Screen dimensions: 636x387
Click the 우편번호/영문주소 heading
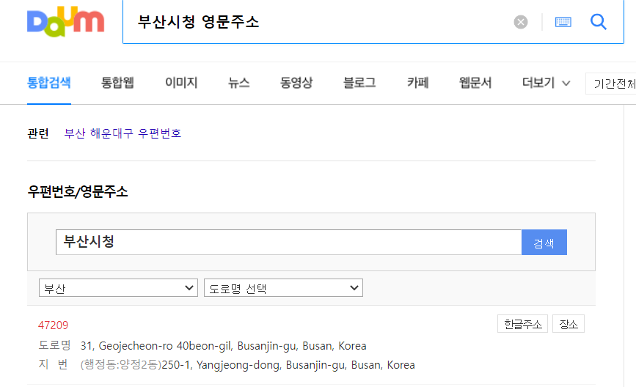pos(78,191)
